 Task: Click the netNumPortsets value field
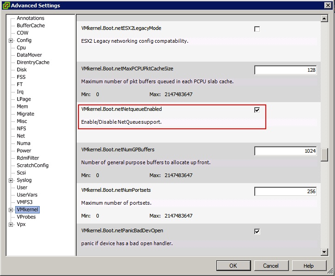tap(286, 191)
